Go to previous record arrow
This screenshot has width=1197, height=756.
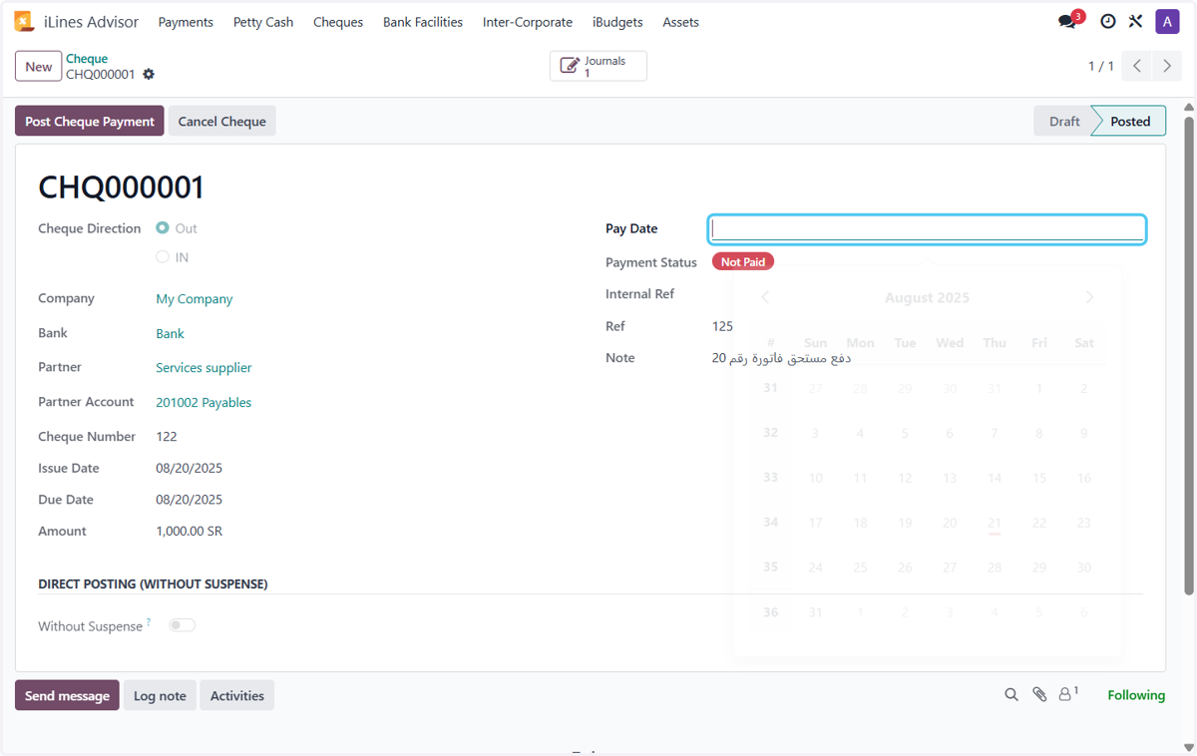(1137, 66)
